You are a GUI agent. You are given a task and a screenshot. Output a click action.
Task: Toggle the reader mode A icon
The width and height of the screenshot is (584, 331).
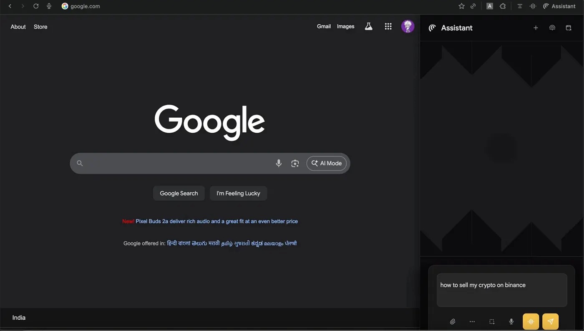click(x=489, y=6)
